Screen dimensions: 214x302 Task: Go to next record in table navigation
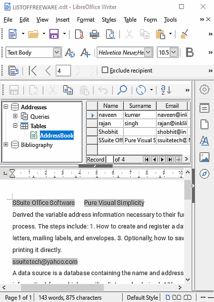pos(162,160)
